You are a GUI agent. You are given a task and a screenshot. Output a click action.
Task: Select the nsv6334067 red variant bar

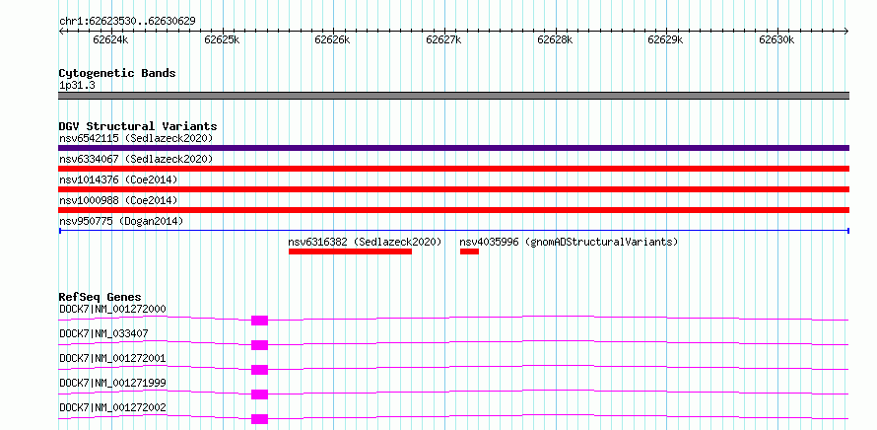[453, 169]
